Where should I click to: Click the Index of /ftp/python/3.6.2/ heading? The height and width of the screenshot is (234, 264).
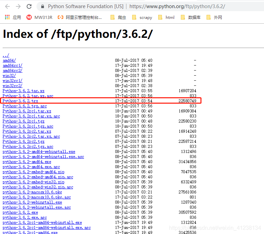coord(78,34)
